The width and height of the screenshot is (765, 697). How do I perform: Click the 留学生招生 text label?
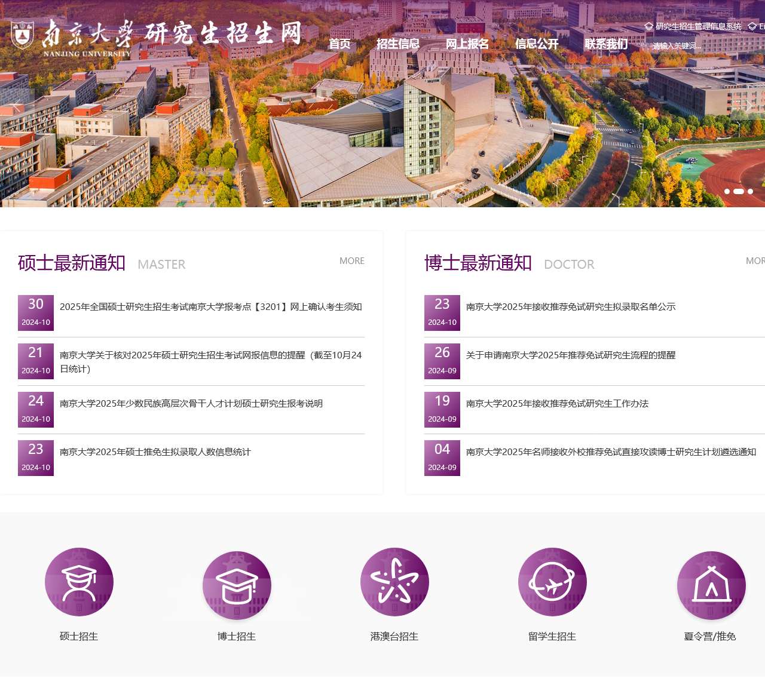pyautogui.click(x=552, y=636)
